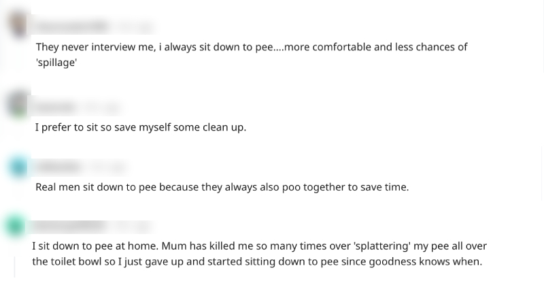Open blurred username above 'They never interview me' comment
Image resolution: width=544 pixels, height=281 pixels.
(x=72, y=27)
